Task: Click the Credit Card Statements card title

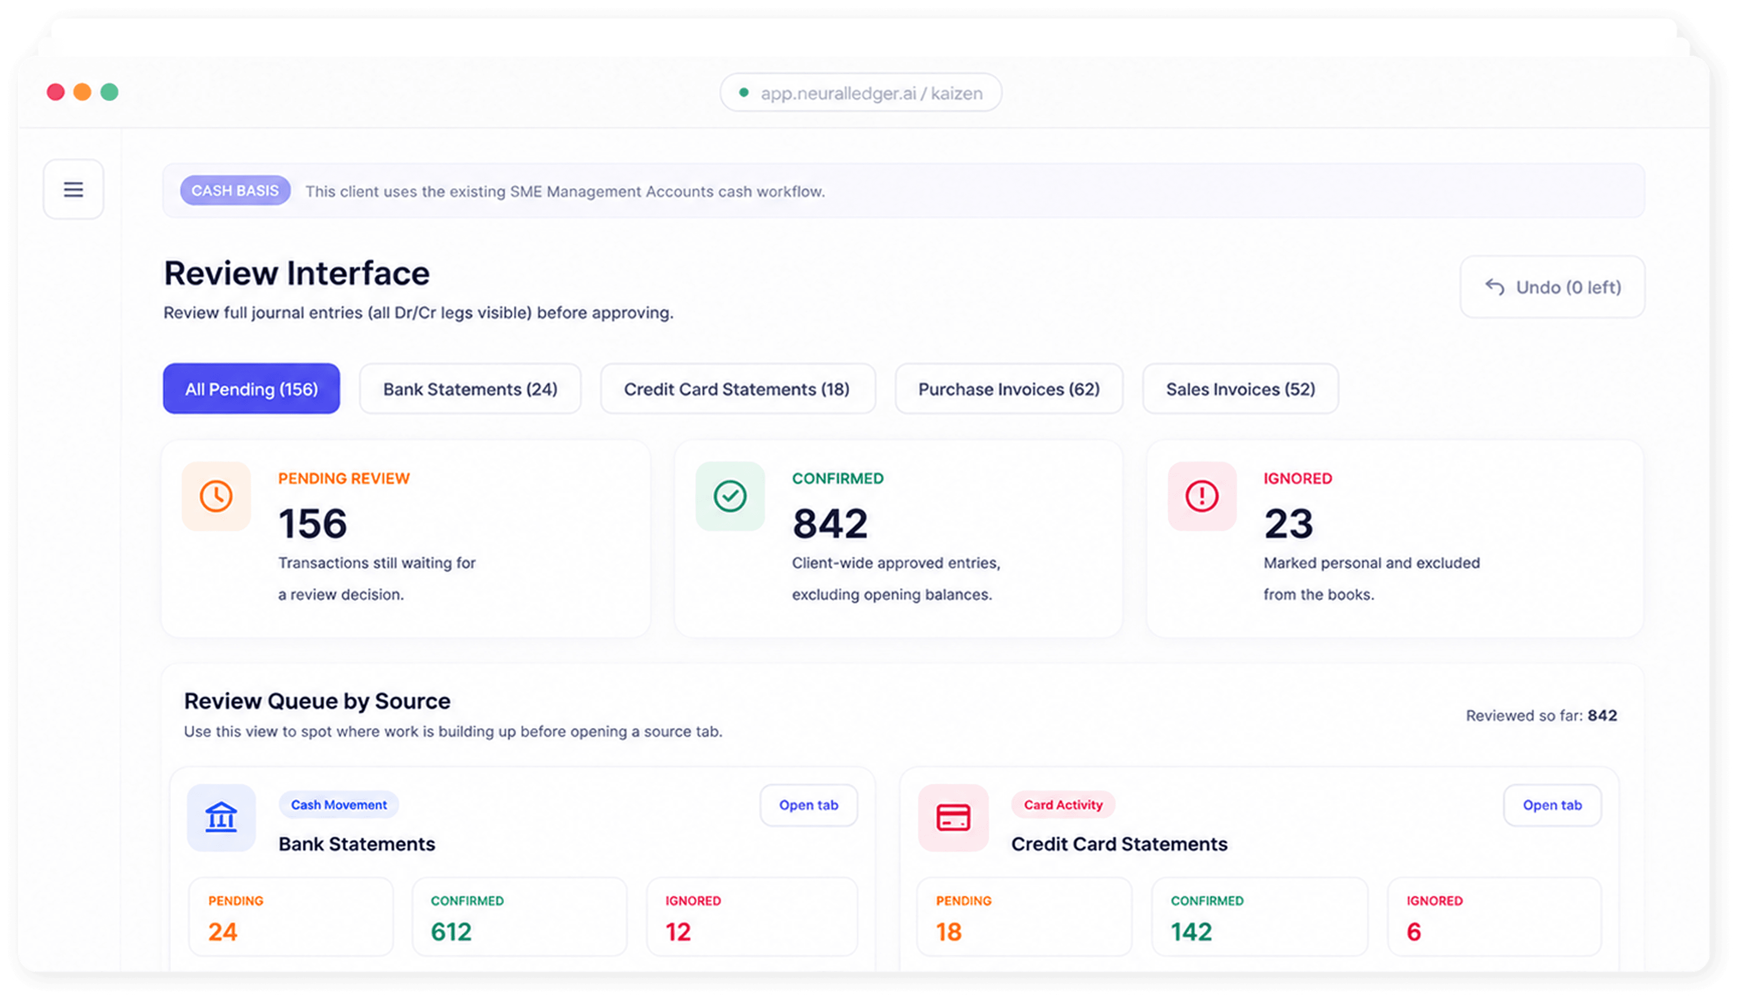Action: [x=1119, y=844]
